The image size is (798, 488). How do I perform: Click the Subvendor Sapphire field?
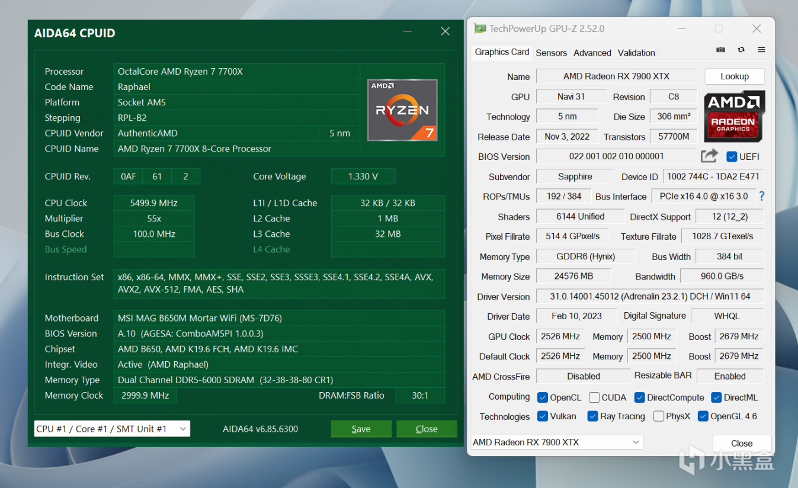575,176
